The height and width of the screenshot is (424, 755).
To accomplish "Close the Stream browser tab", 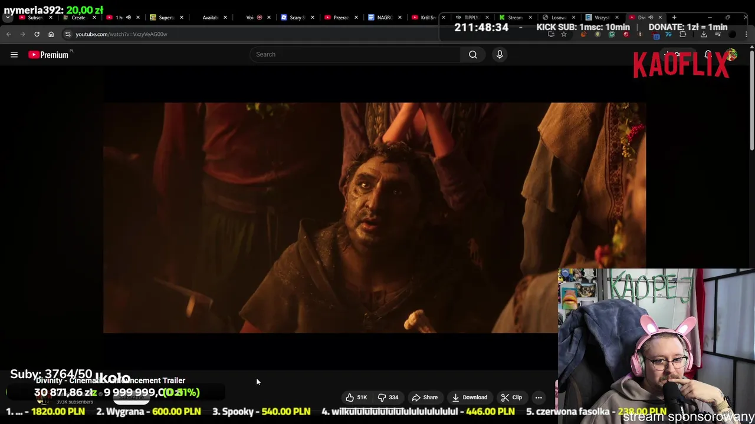I will tap(530, 18).
